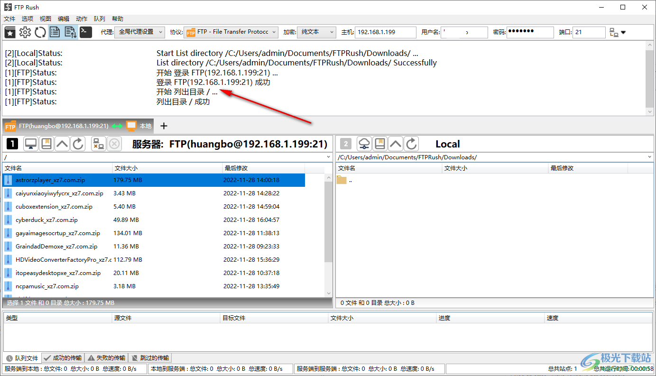Click the greyed abort circle icon

pyautogui.click(x=114, y=144)
